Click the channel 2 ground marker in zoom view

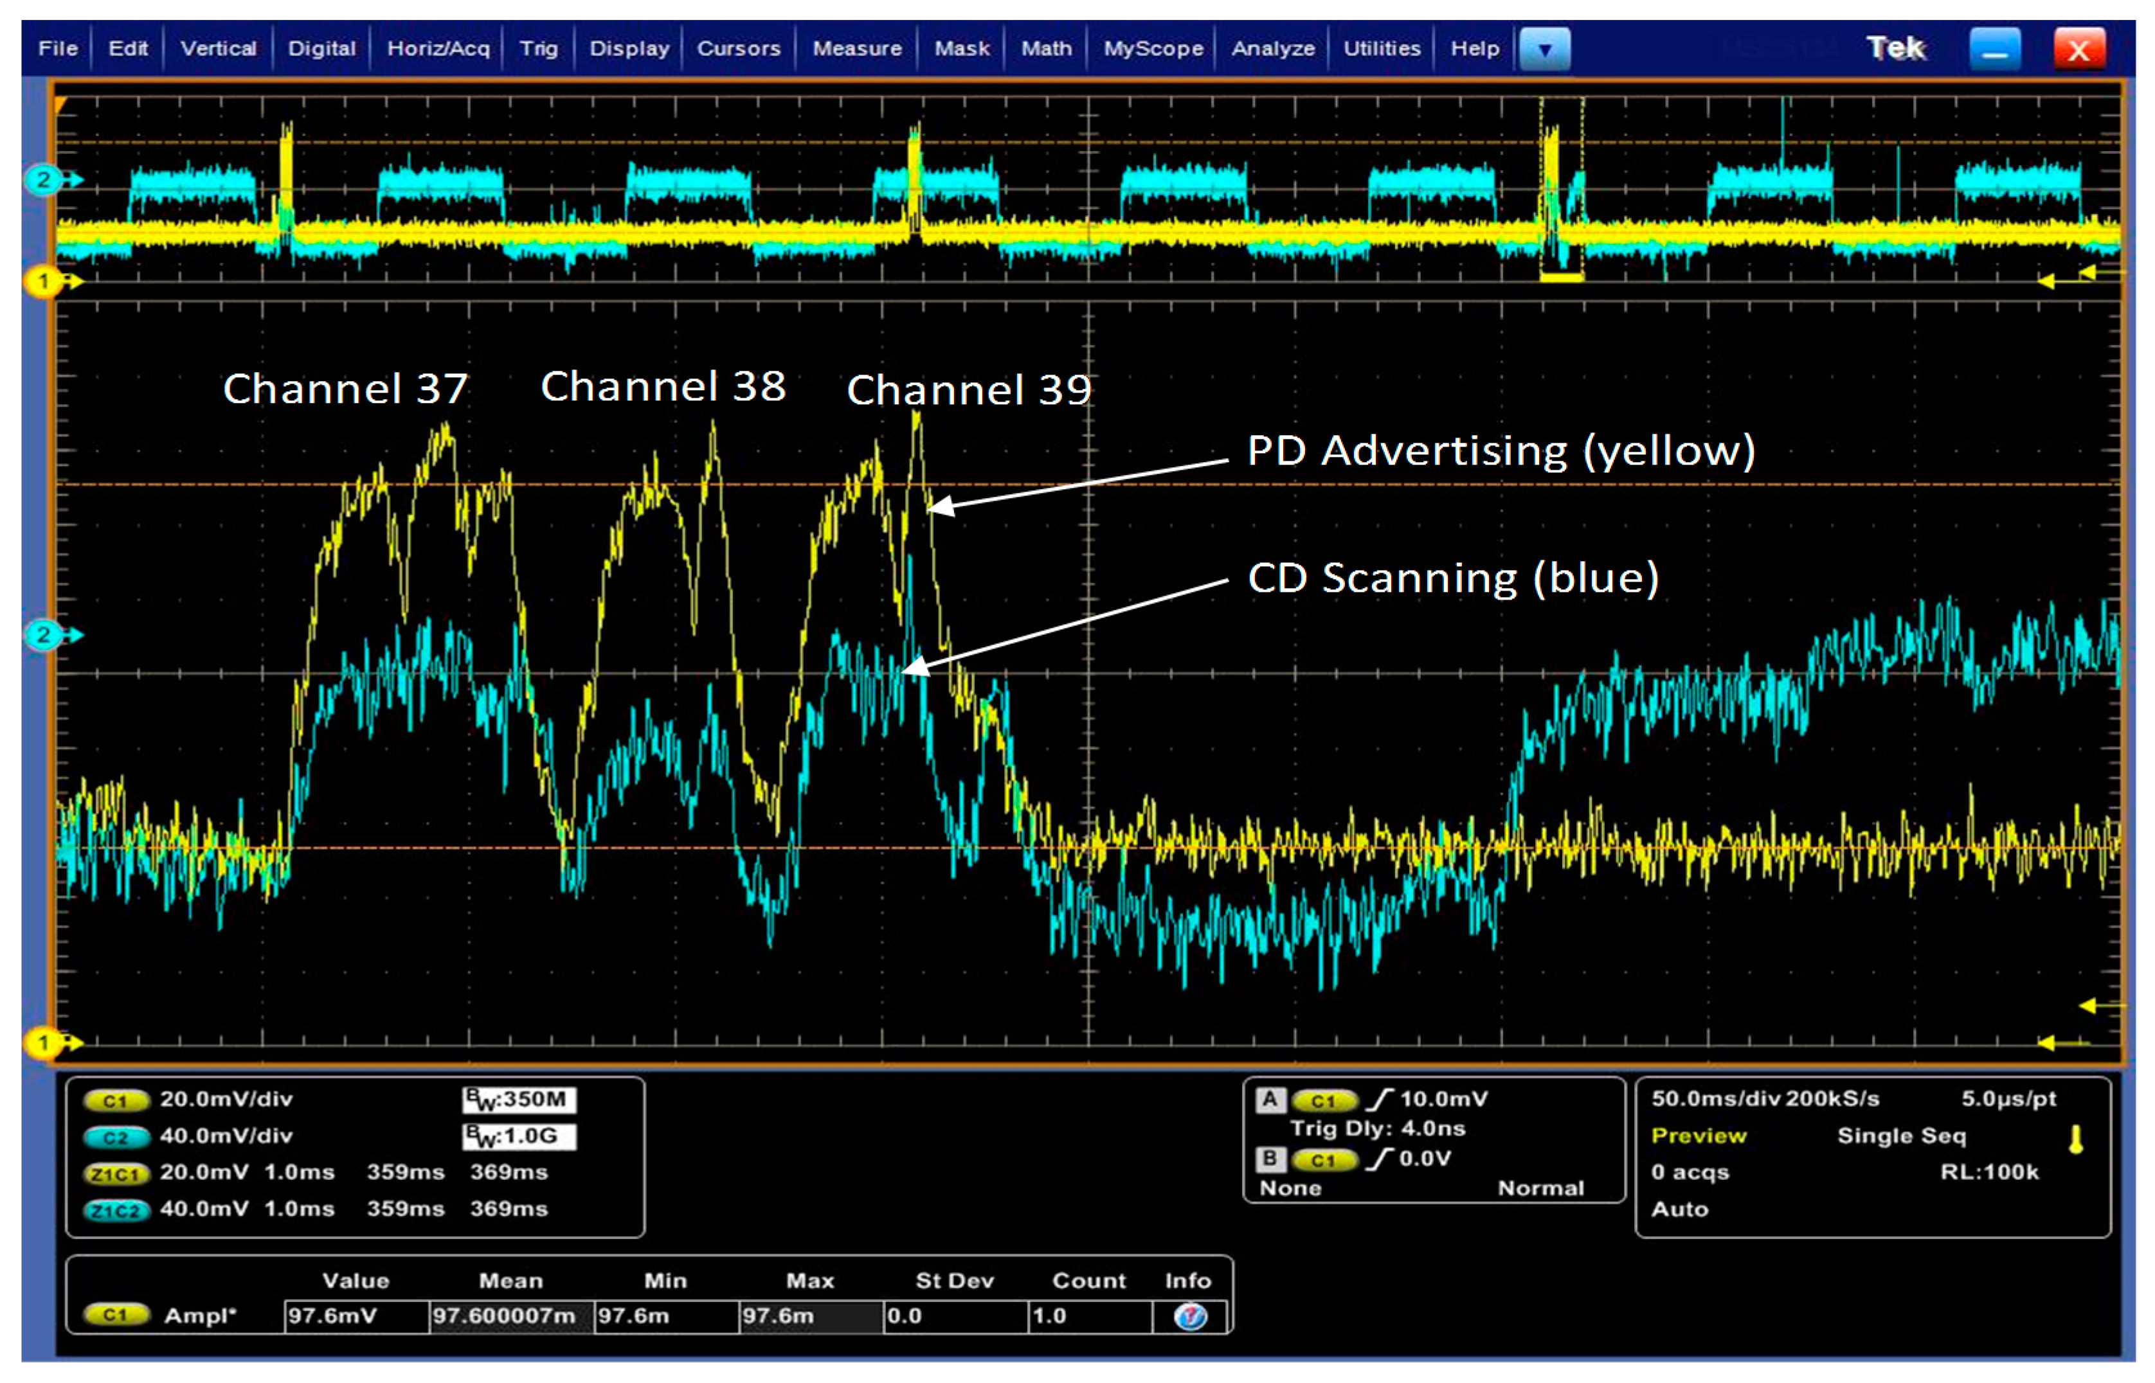coord(43,636)
